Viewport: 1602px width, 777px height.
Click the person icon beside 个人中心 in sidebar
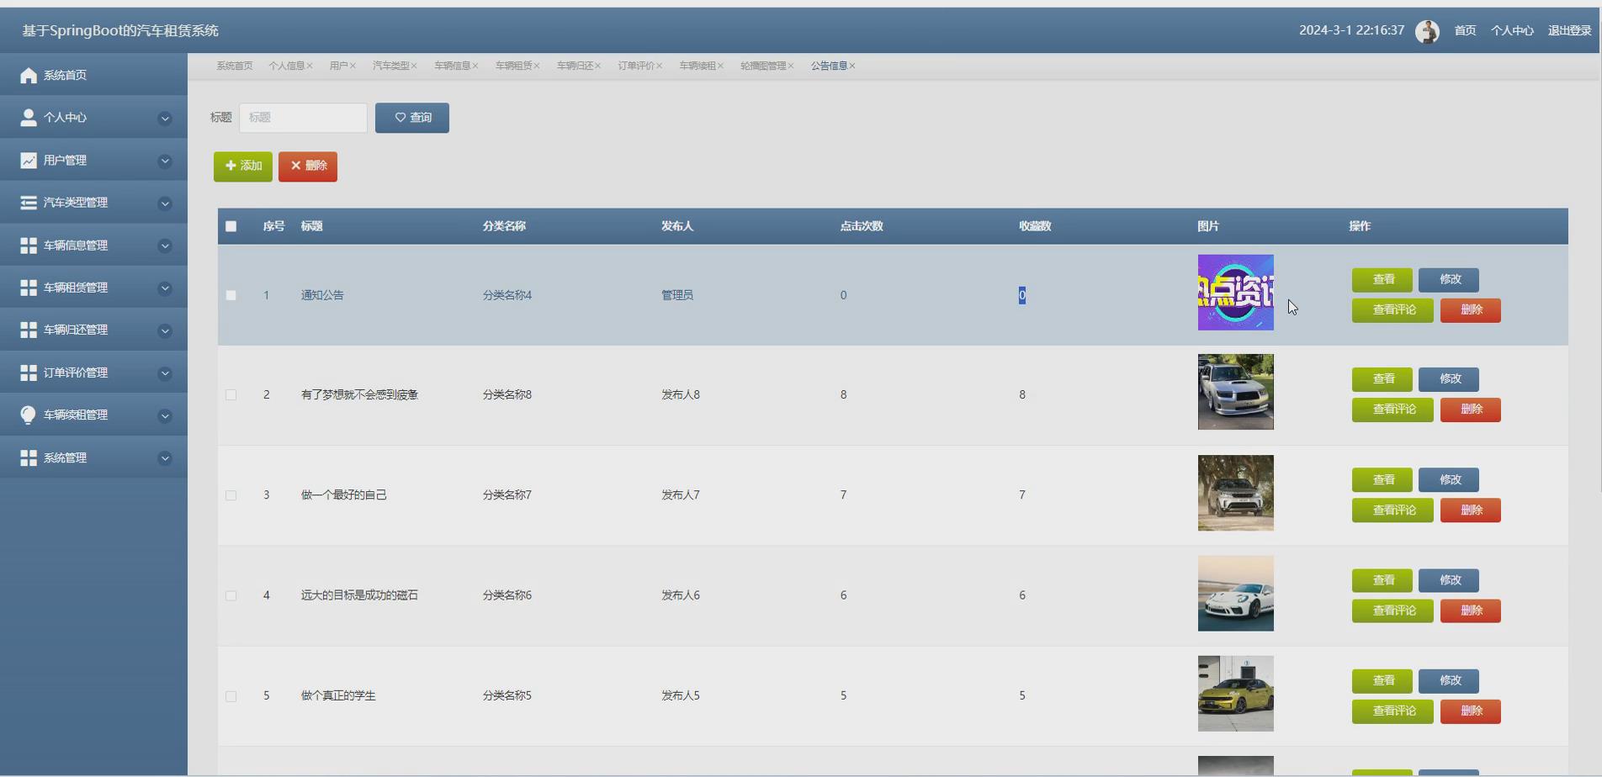coord(29,118)
